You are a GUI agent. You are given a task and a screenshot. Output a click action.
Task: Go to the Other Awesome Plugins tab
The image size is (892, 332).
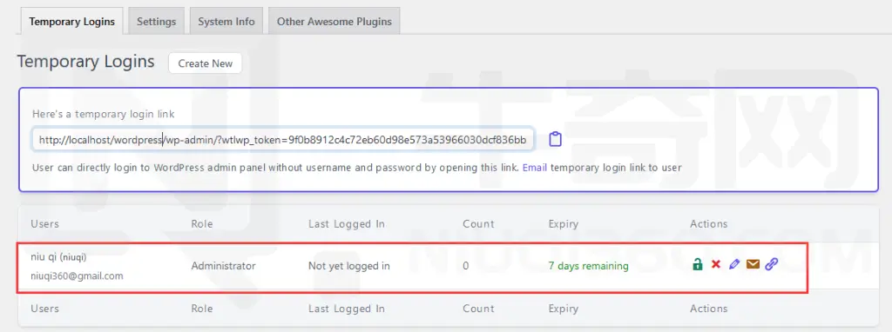point(334,22)
